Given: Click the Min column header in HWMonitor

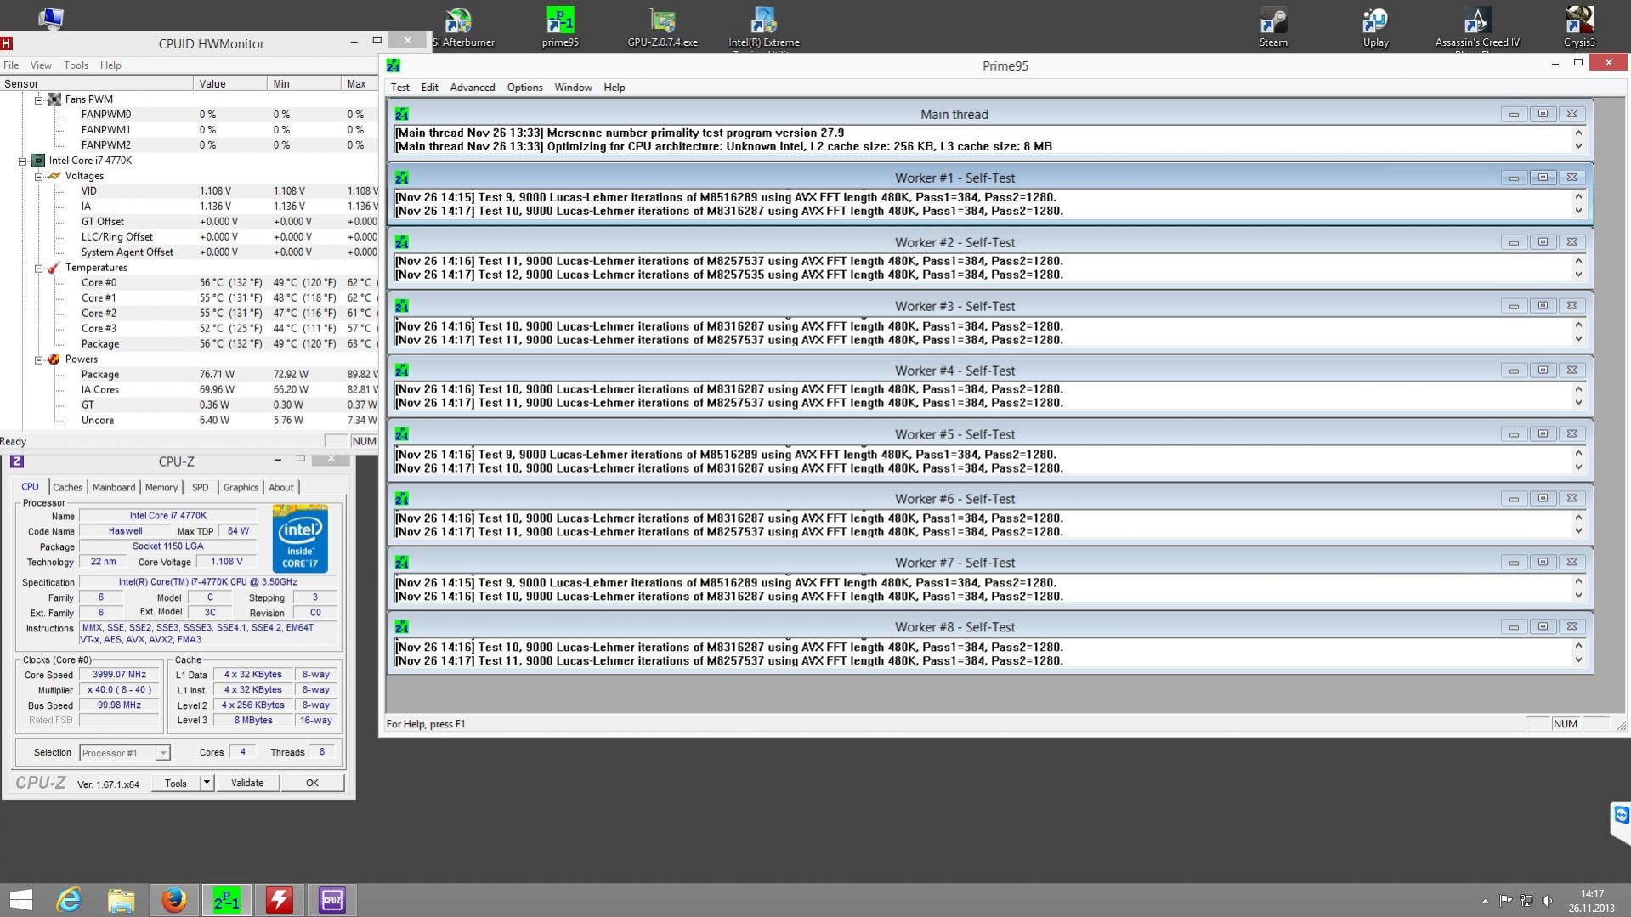Looking at the screenshot, I should tap(303, 83).
